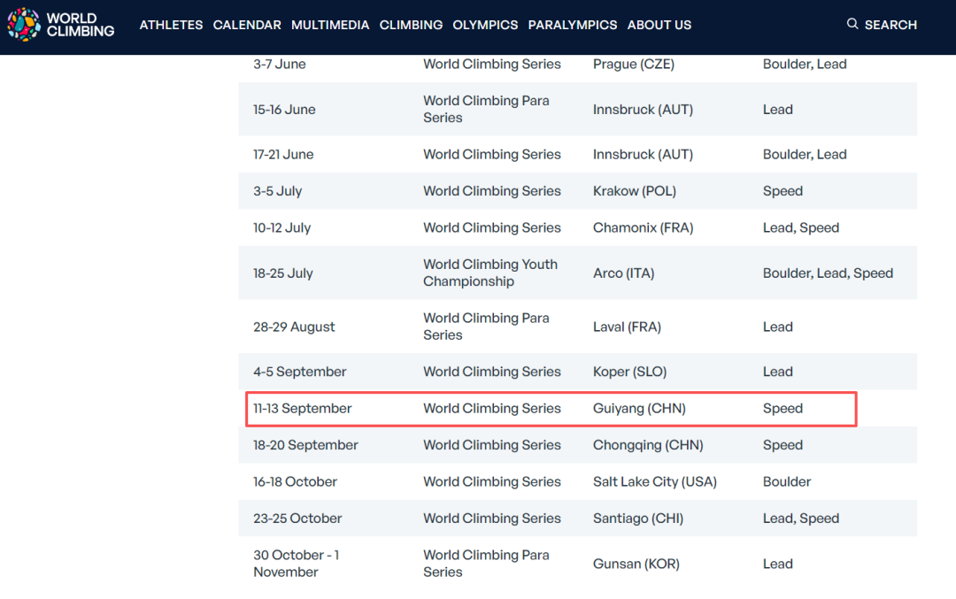
Task: Open the About Us menu
Action: click(659, 25)
